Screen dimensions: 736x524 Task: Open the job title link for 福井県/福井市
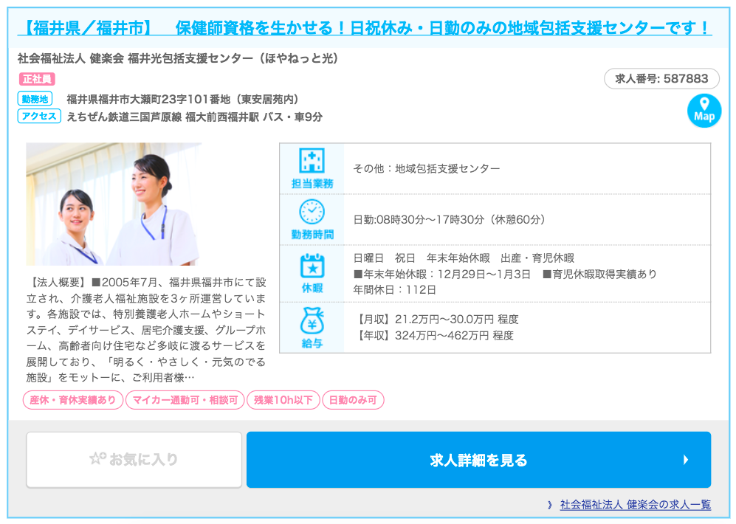point(364,28)
